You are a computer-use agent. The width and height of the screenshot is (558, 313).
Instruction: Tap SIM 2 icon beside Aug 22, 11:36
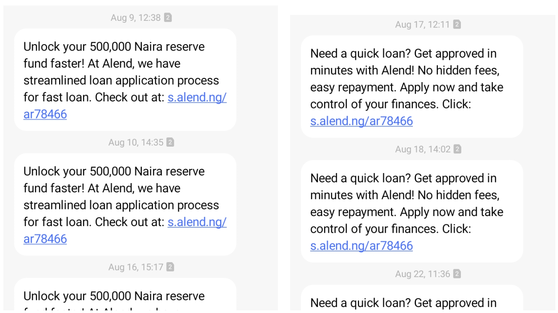coord(457,274)
